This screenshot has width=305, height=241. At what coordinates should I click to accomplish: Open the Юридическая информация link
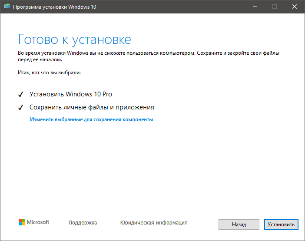point(154,222)
